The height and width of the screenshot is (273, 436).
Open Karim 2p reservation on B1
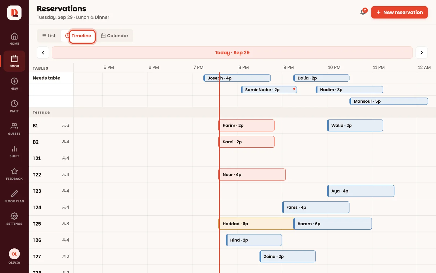(246, 126)
